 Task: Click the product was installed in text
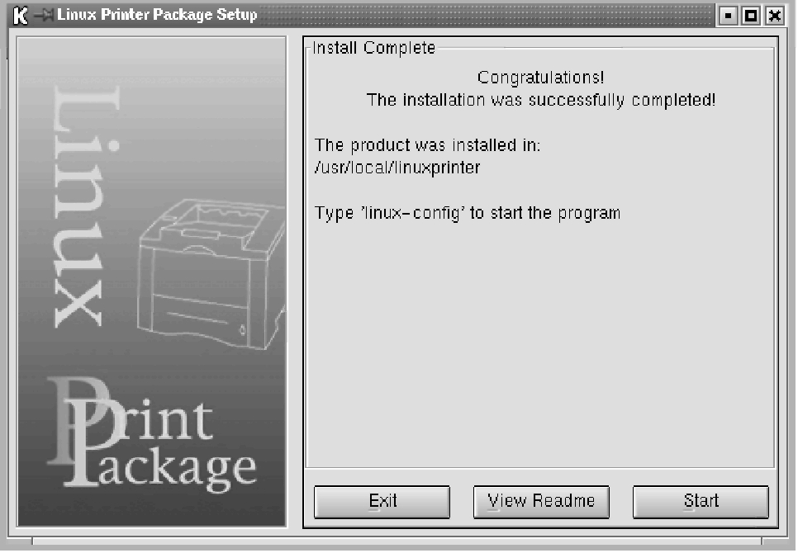[x=427, y=145]
